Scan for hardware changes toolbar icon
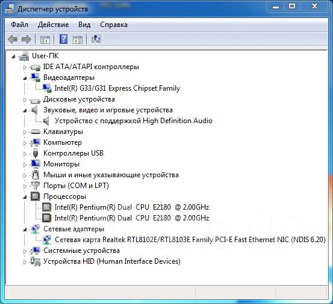The height and width of the screenshot is (304, 333). point(96,39)
